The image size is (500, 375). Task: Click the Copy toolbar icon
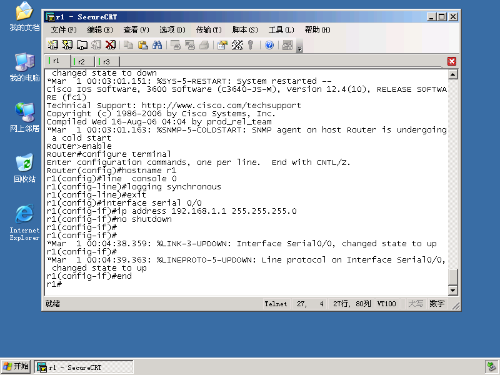129,45
